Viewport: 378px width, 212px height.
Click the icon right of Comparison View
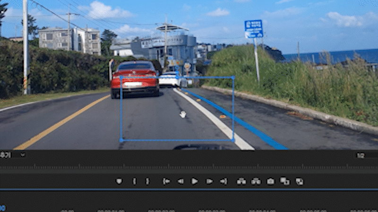(x=300, y=181)
